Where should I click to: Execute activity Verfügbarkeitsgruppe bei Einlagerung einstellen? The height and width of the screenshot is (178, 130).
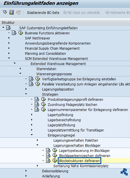click(x=38, y=79)
